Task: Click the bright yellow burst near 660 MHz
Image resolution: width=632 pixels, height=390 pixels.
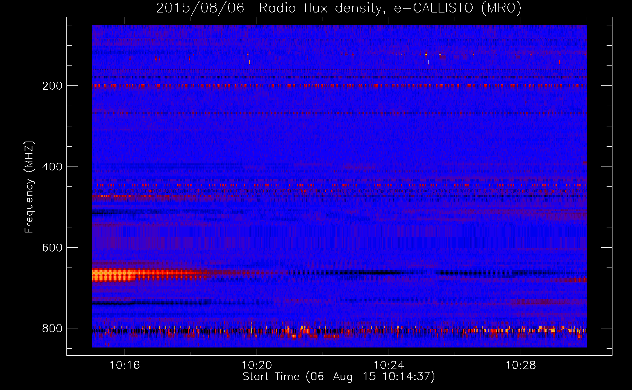Action: coord(113,275)
